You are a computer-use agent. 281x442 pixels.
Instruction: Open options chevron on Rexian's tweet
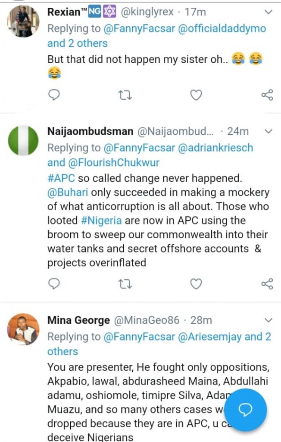pyautogui.click(x=268, y=13)
